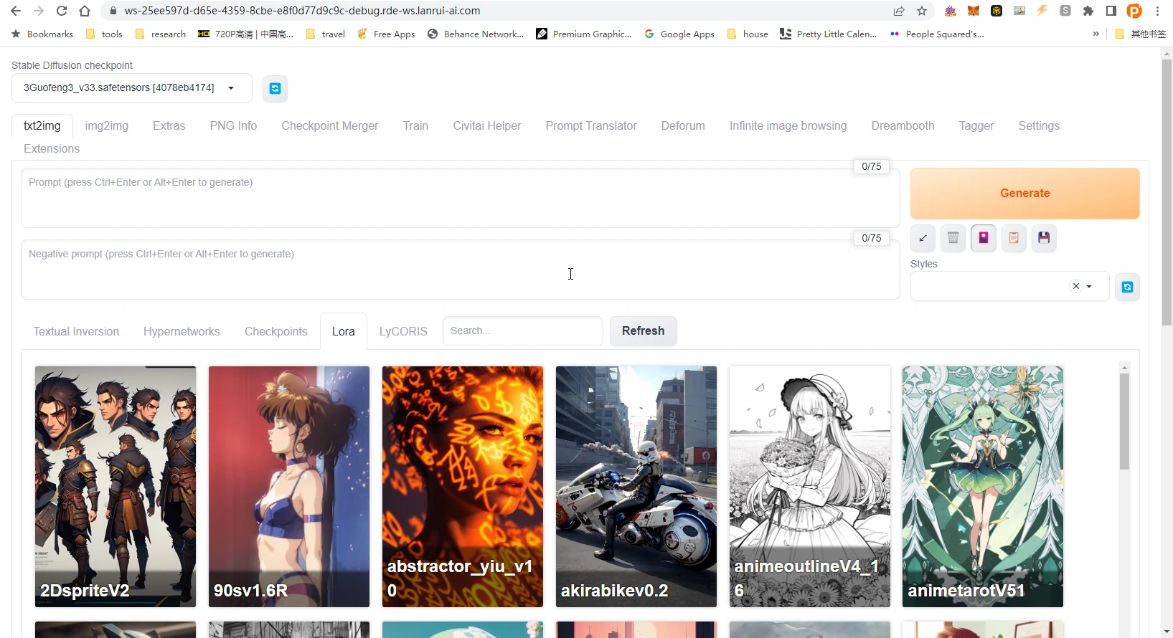1173x638 pixels.
Task: Select the animetarotV51 Lora card
Action: coord(983,487)
